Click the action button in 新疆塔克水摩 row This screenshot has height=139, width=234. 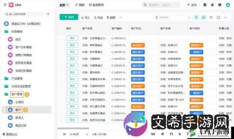(x=72, y=79)
